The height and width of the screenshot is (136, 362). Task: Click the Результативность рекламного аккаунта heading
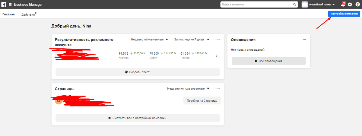click(84, 42)
